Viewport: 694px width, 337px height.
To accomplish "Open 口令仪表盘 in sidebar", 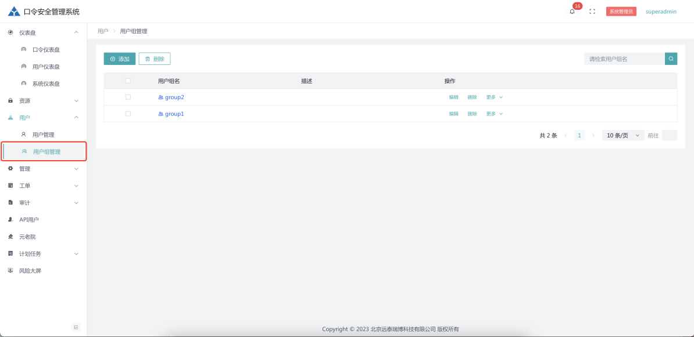I will pos(46,50).
